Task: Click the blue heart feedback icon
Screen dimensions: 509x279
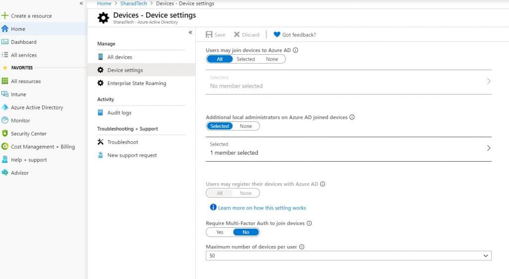Action: pyautogui.click(x=277, y=34)
